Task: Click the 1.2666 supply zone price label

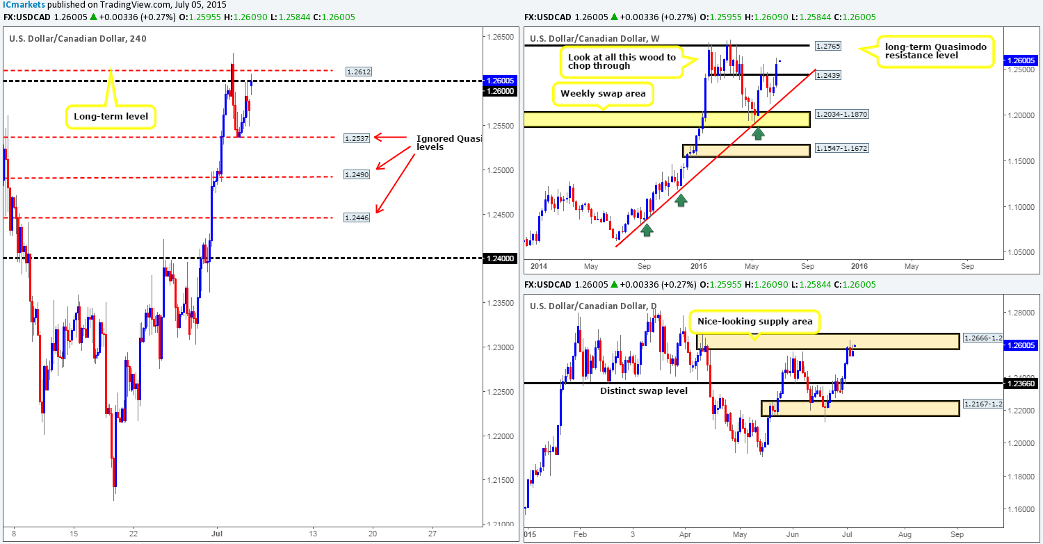Action: pyautogui.click(x=982, y=338)
